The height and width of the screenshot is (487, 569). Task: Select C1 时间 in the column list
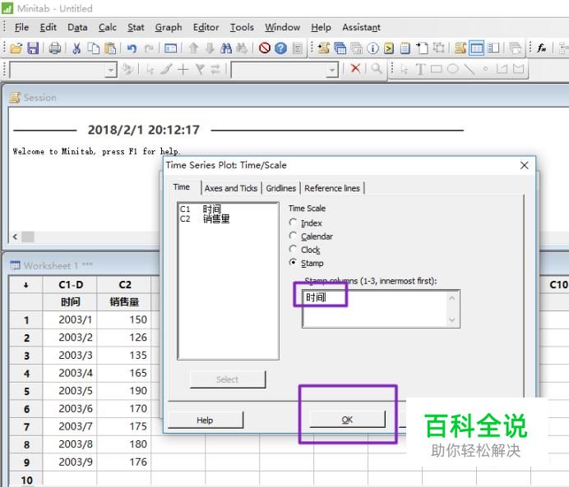(201, 209)
